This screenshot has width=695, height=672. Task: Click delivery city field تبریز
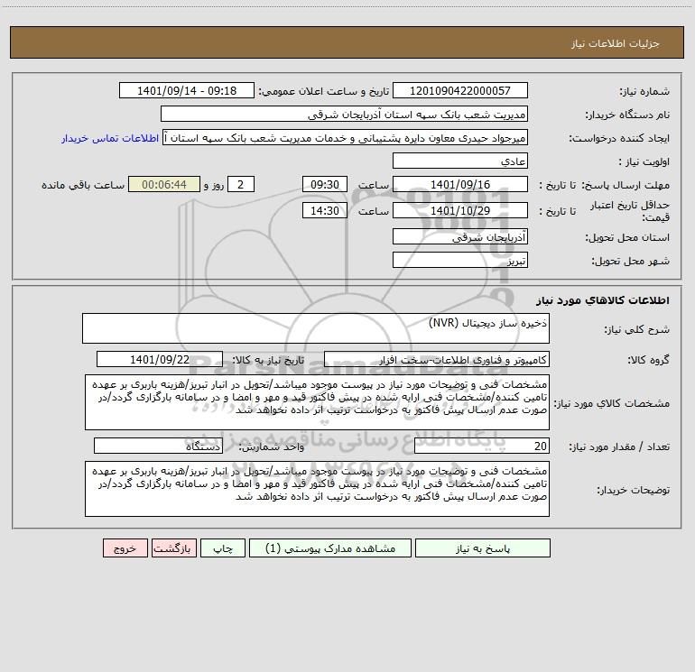point(460,260)
